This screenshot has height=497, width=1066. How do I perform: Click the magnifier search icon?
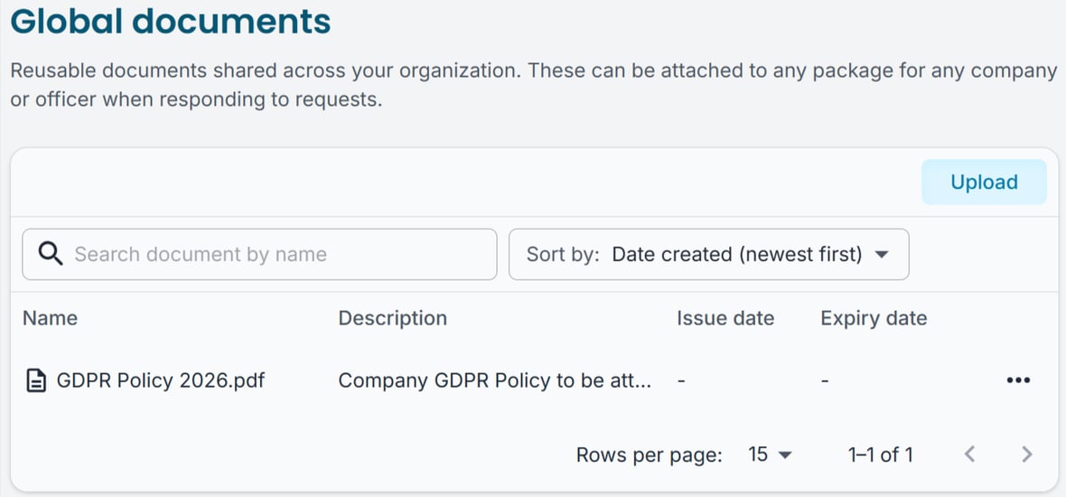[x=51, y=254]
